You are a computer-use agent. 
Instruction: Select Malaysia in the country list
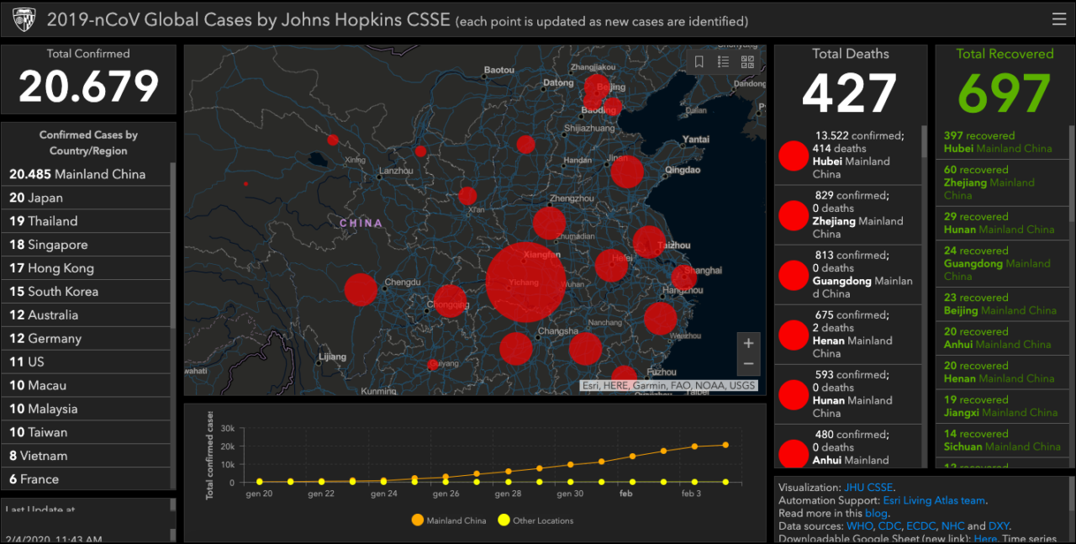pyautogui.click(x=86, y=409)
